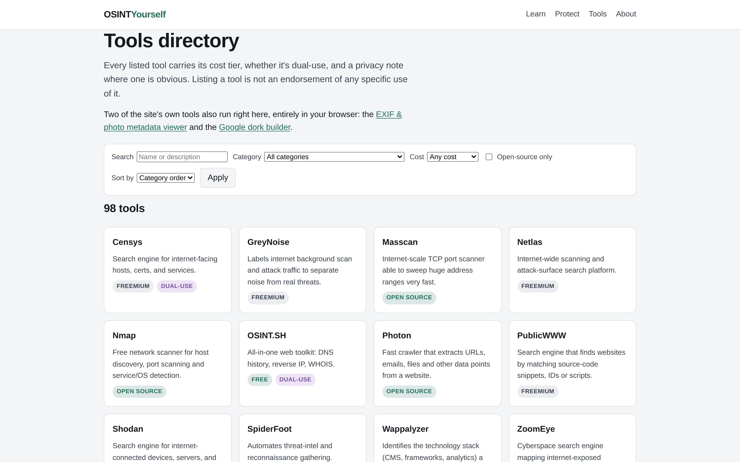The image size is (740, 462).
Task: Follow the Google dork builder link
Action: 254,127
